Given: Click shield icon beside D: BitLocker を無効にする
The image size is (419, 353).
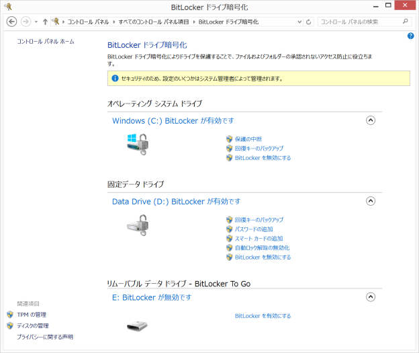Looking at the screenshot, I should tap(229, 258).
